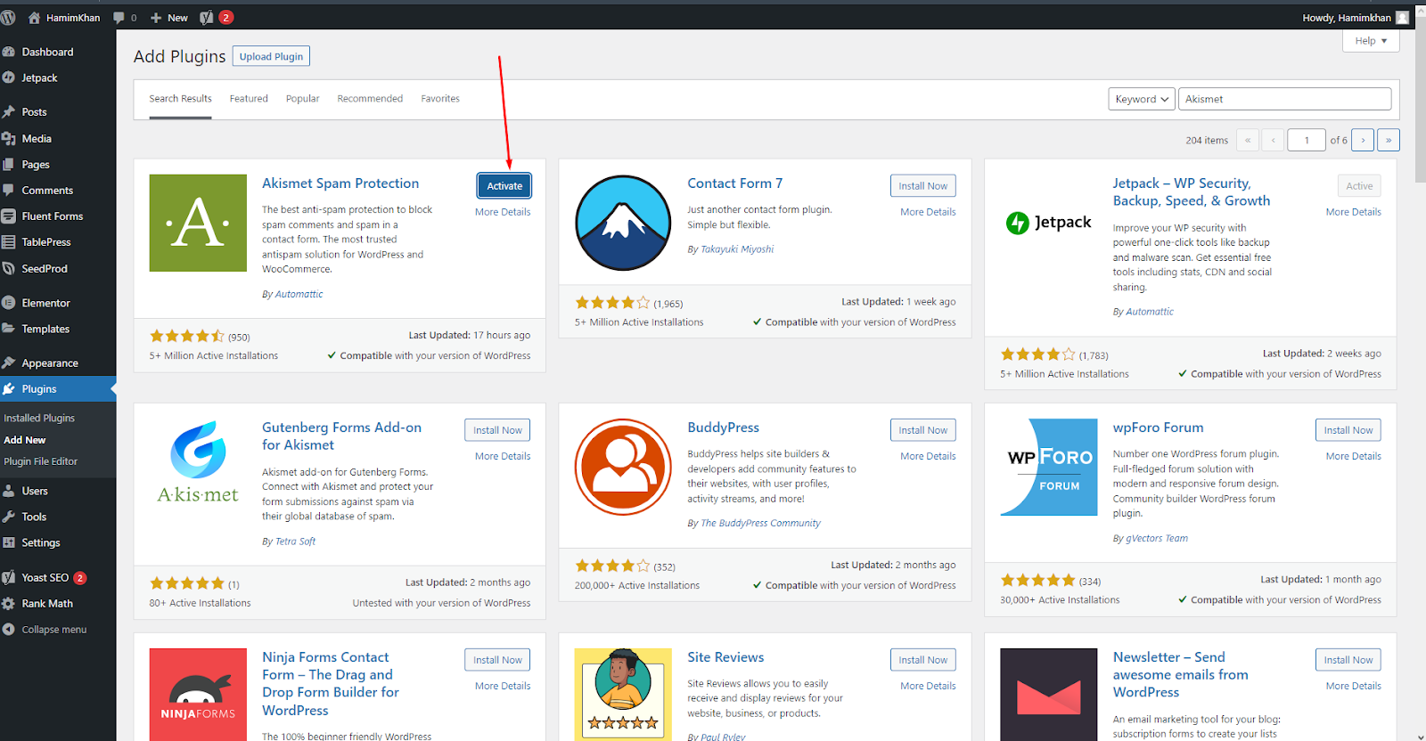
Task: Install the wpForo Forum plugin
Action: click(x=1348, y=430)
